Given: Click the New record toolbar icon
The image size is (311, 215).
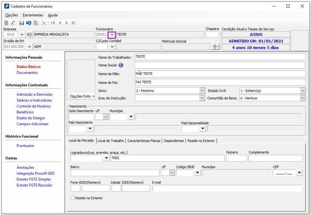Looking at the screenshot, I should [x=6, y=23].
